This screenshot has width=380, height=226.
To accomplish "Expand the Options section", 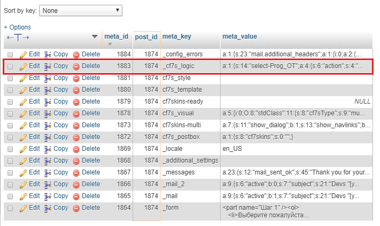I will [17, 27].
